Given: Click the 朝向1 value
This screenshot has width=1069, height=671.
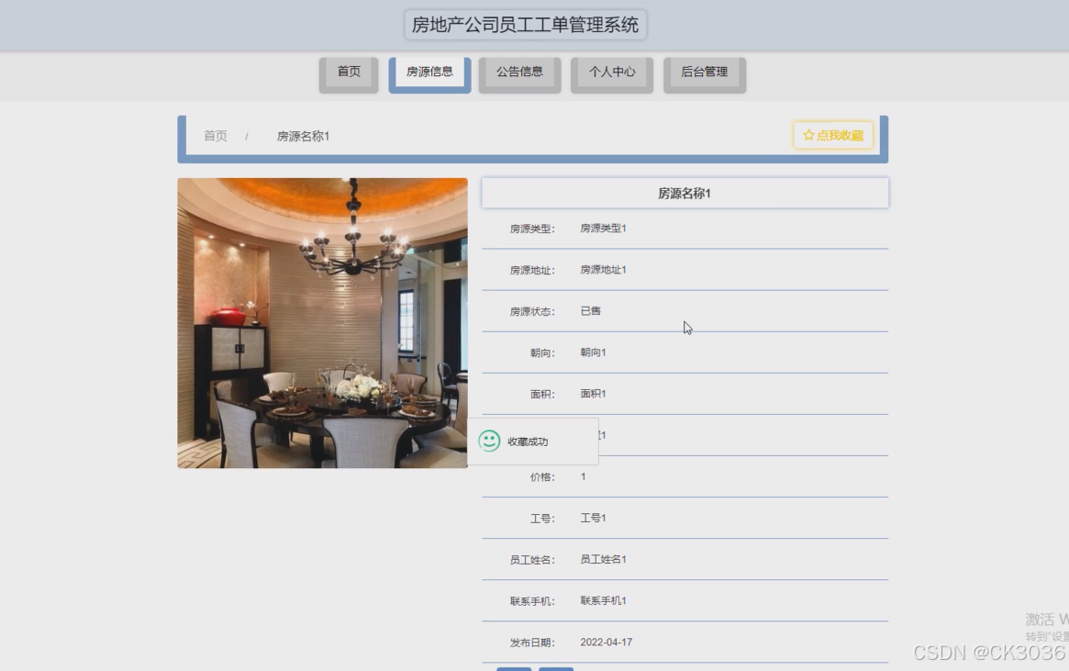Looking at the screenshot, I should (593, 352).
